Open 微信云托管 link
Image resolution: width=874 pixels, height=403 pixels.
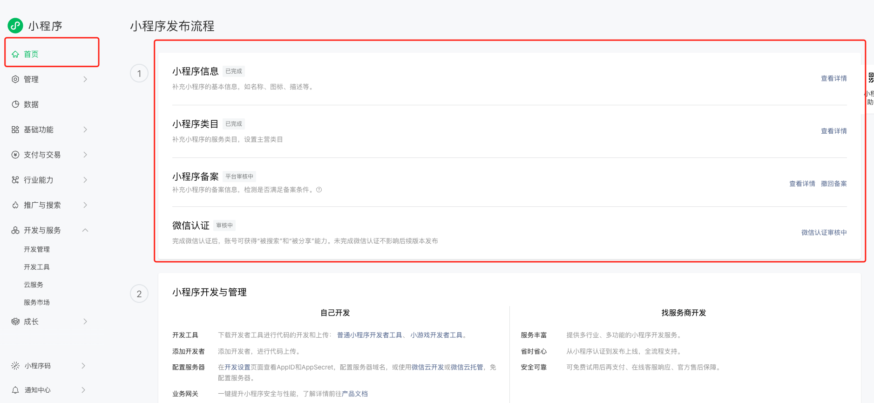pyautogui.click(x=467, y=367)
